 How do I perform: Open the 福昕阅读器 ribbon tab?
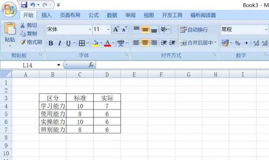tap(203, 15)
